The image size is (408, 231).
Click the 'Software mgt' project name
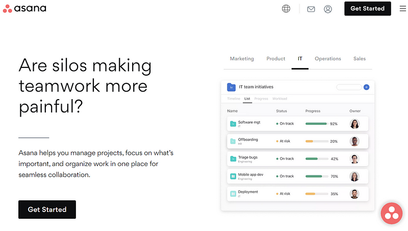249,122
